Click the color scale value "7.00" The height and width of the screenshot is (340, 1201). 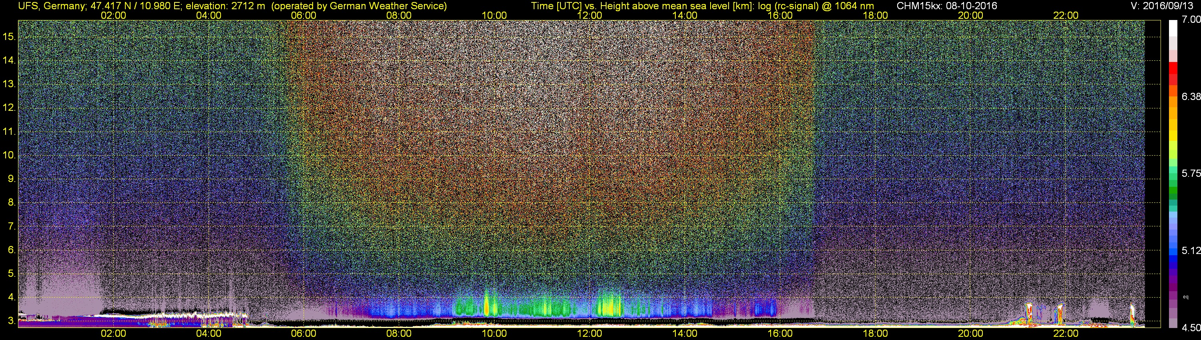pyautogui.click(x=1191, y=20)
